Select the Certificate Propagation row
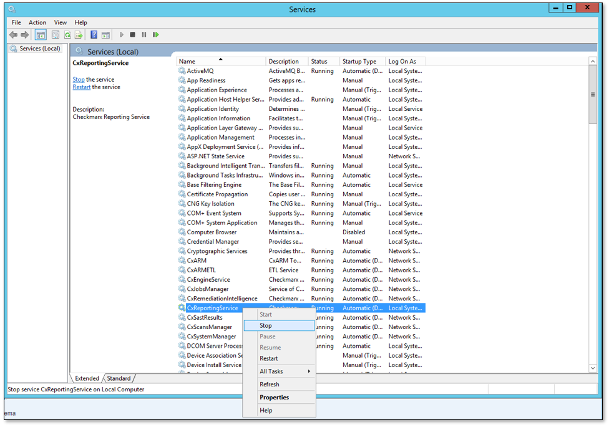The height and width of the screenshot is (425, 609). pos(301,194)
